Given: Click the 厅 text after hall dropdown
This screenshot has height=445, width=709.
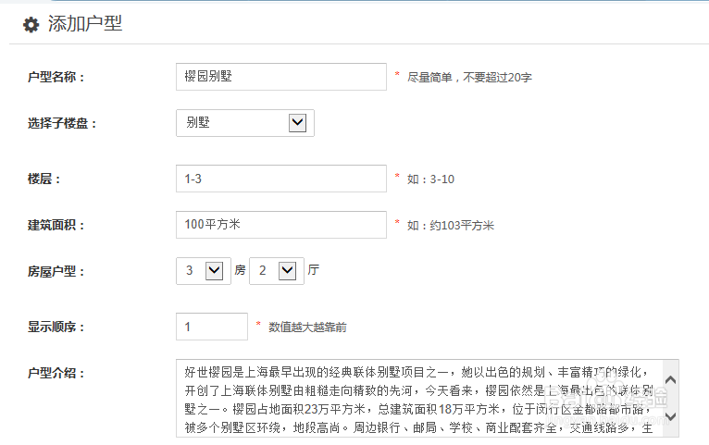Looking at the screenshot, I should (314, 270).
